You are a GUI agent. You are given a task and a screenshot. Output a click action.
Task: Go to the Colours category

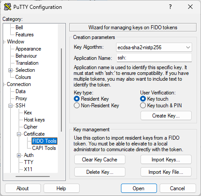23,77
